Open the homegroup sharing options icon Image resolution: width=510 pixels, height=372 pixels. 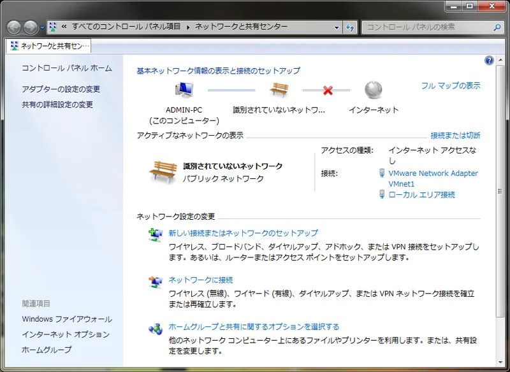[155, 327]
